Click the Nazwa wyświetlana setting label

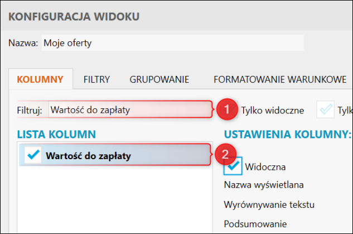[x=259, y=185]
